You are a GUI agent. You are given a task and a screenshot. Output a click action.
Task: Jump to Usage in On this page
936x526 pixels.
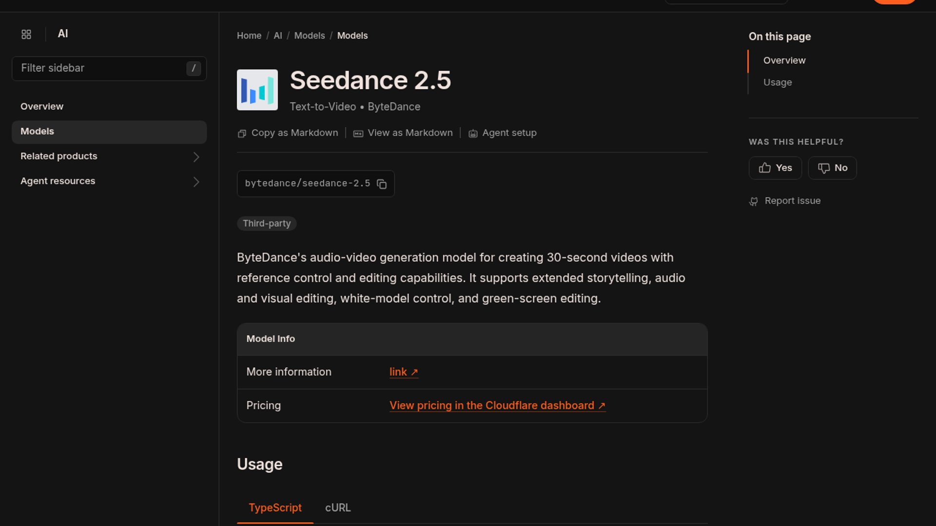point(777,82)
